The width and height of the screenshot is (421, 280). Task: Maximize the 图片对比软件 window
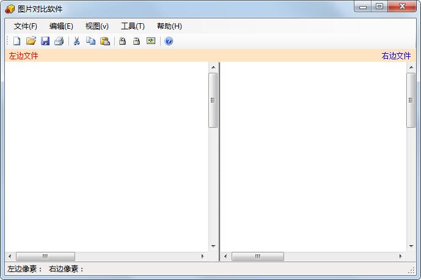click(379, 7)
